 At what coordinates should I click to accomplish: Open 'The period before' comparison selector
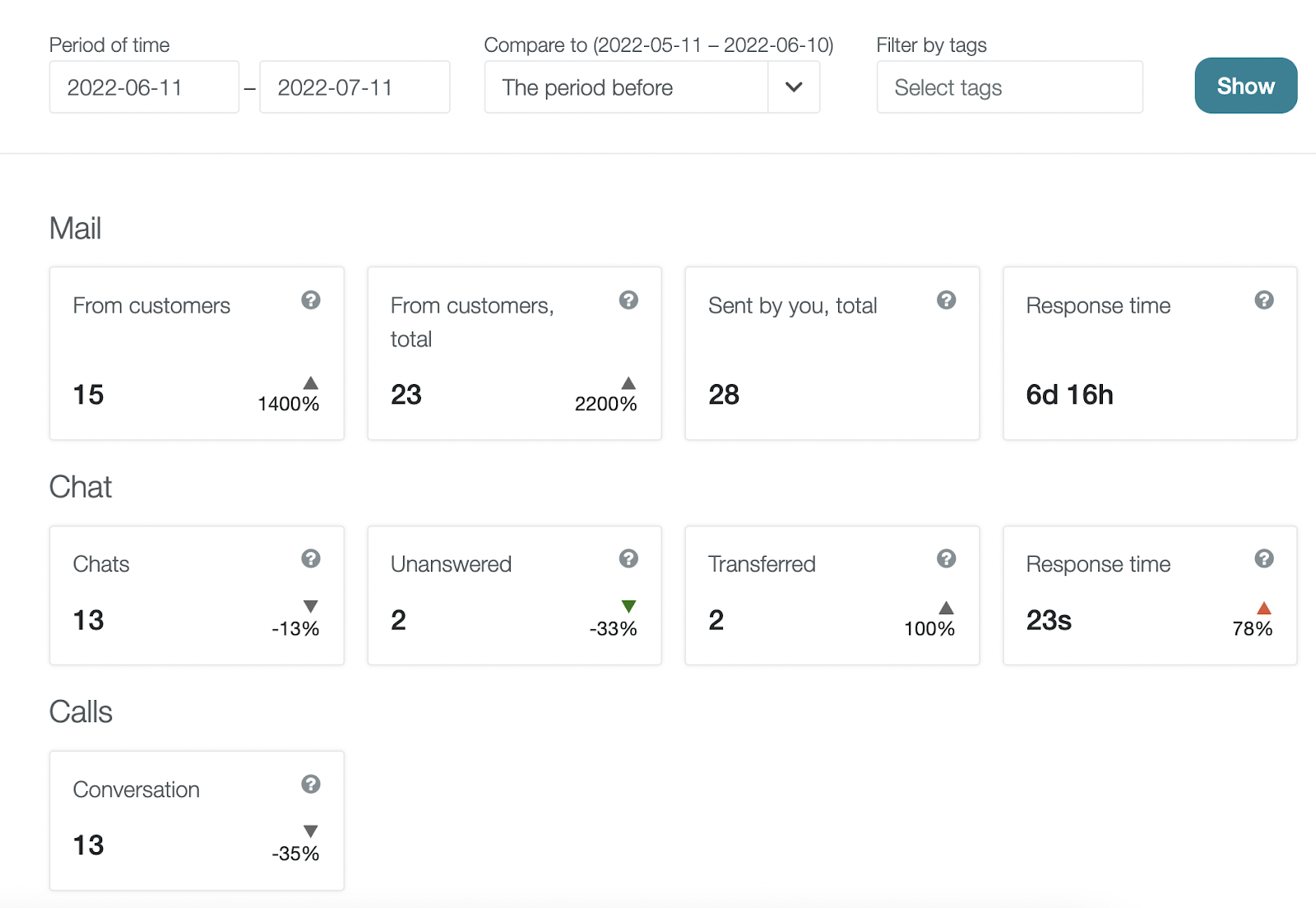626,87
